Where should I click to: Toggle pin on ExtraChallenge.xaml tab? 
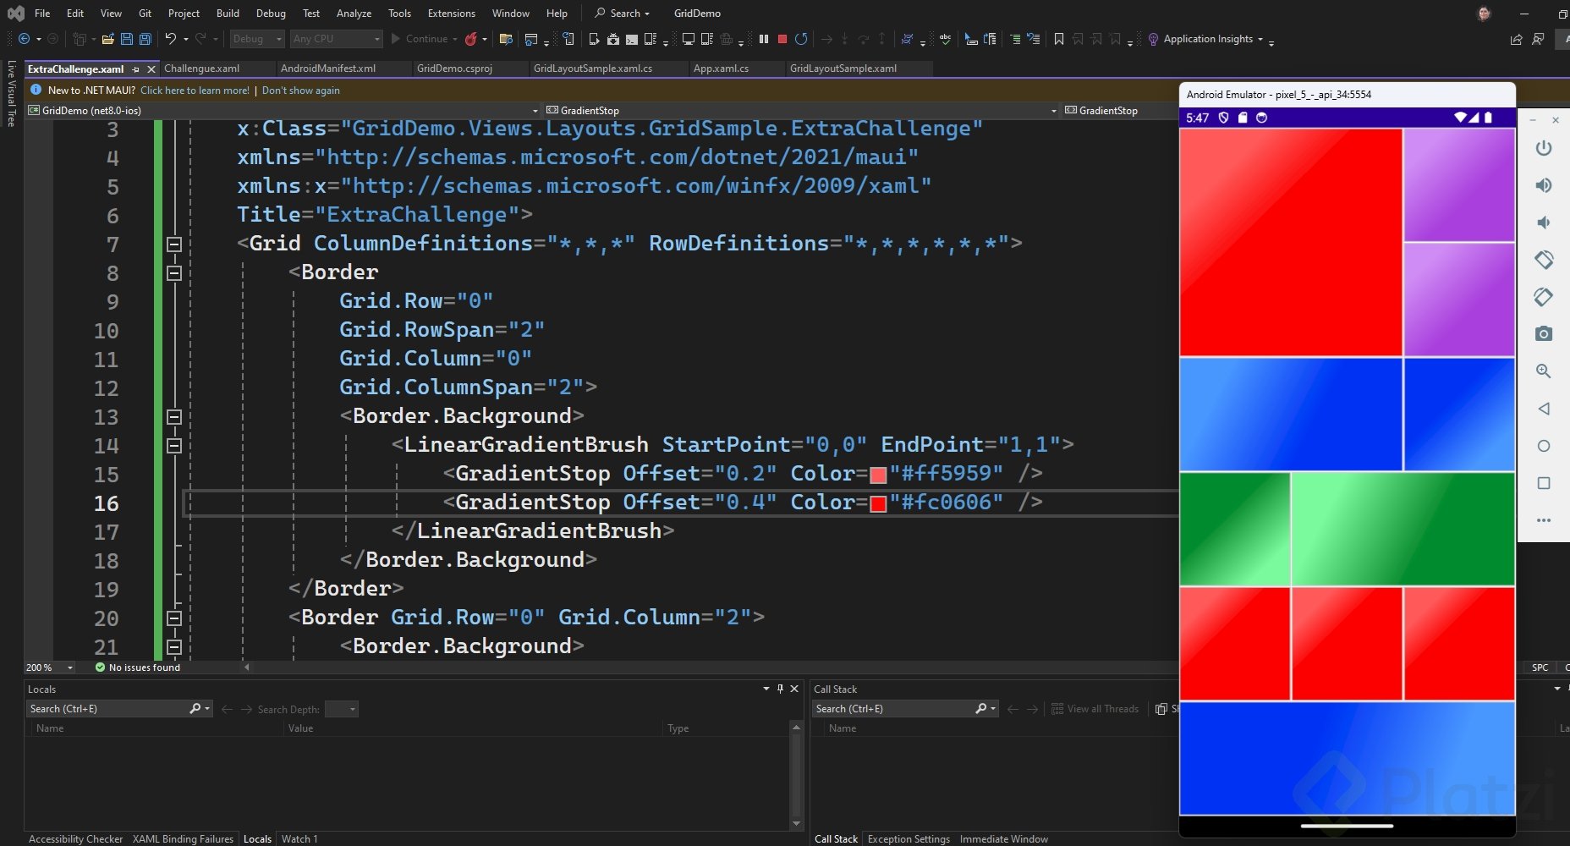(136, 69)
